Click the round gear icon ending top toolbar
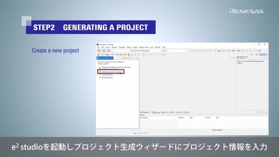The height and width of the screenshot is (157, 279). tap(260, 51)
